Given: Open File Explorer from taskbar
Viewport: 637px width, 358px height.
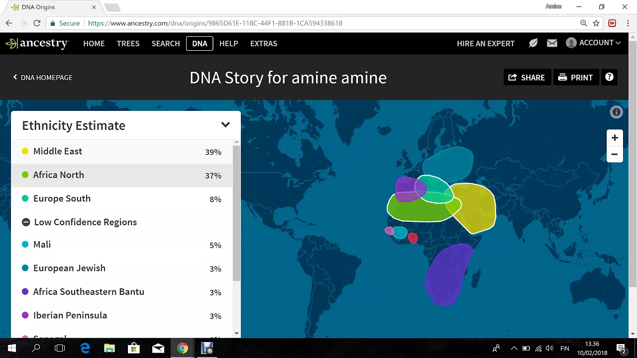Looking at the screenshot, I should 109,348.
